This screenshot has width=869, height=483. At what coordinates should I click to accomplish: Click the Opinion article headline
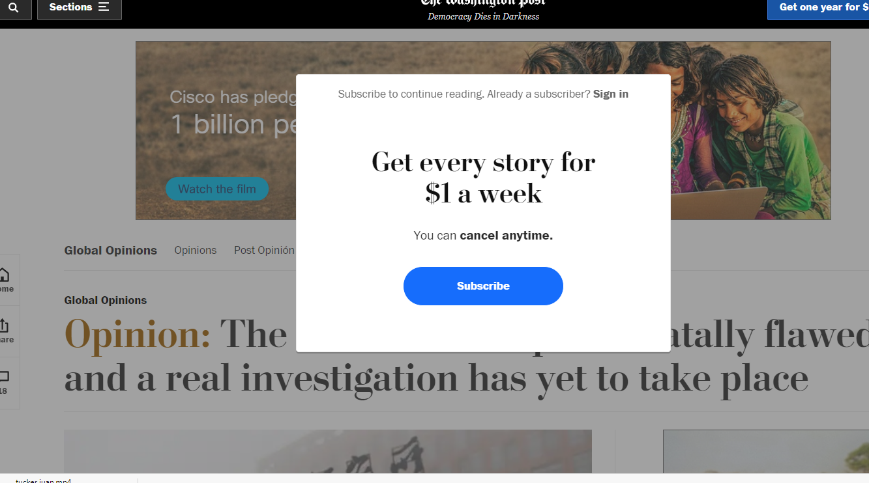point(466,356)
